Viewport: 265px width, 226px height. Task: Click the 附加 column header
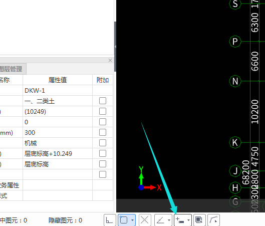[103, 80]
